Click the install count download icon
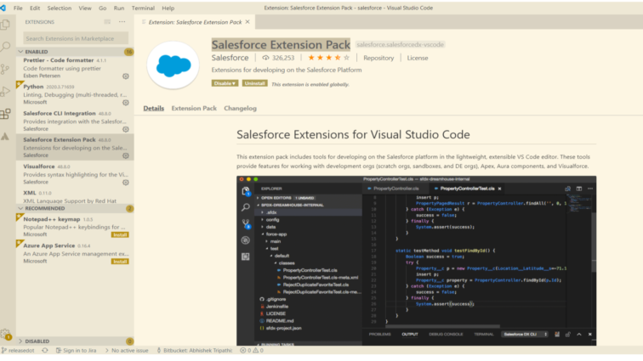The height and width of the screenshot is (361, 643). tap(265, 58)
